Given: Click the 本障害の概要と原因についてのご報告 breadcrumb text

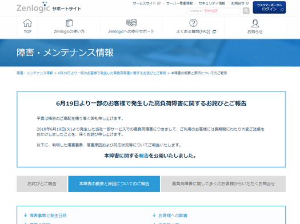Looking at the screenshot, I should (x=199, y=73).
